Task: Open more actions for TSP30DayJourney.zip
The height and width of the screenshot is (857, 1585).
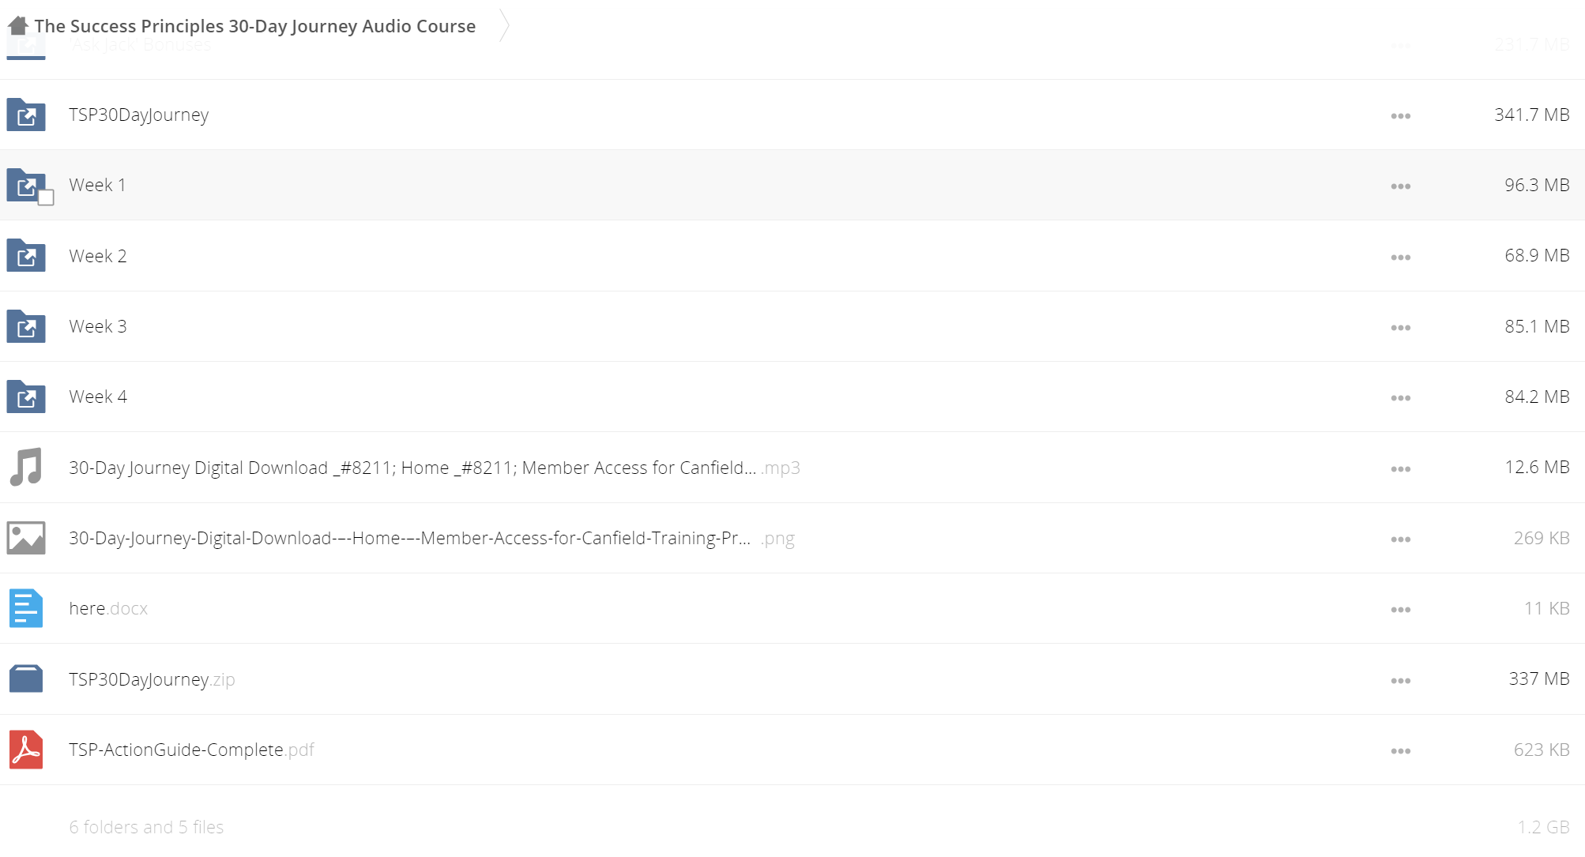Action: 1401,681
